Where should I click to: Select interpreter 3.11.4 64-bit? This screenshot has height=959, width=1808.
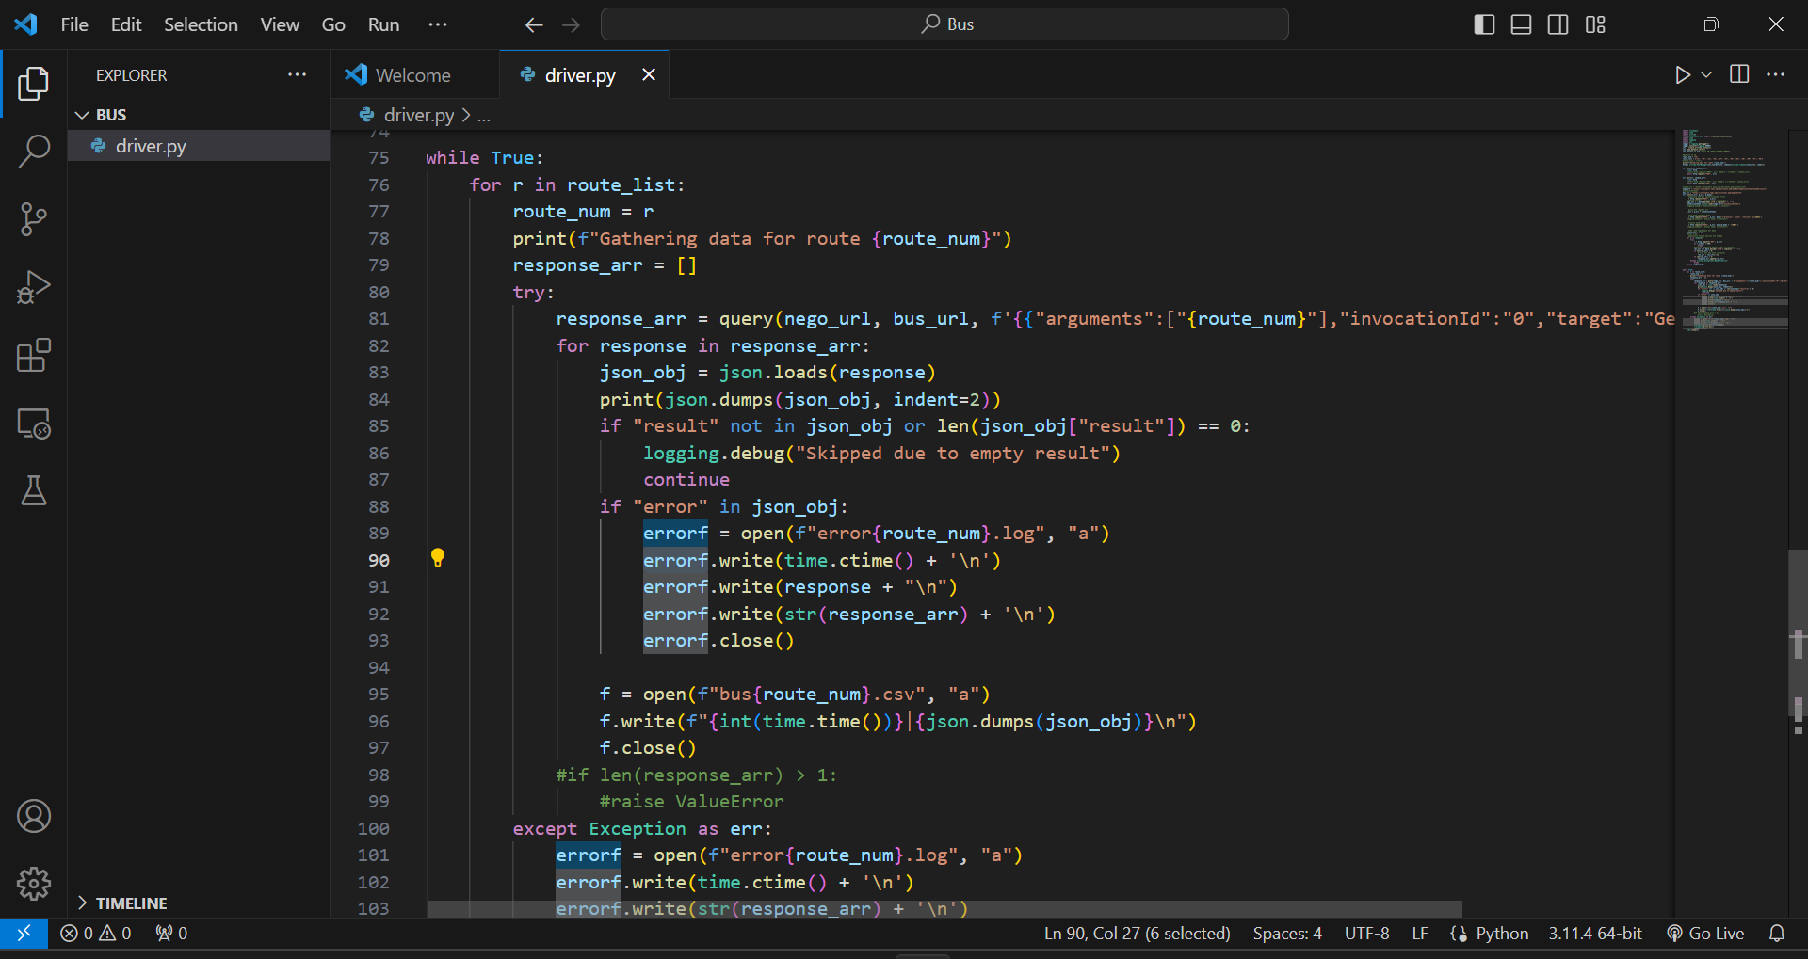point(1595,934)
